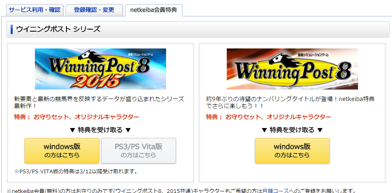This screenshot has width=392, height=193.
Task: Click the 約9年ぶり description text
Action: [x=290, y=102]
